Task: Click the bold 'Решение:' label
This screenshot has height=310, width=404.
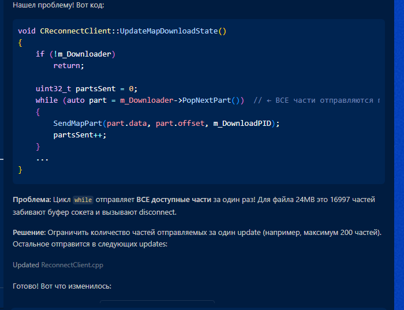Action: click(29, 233)
